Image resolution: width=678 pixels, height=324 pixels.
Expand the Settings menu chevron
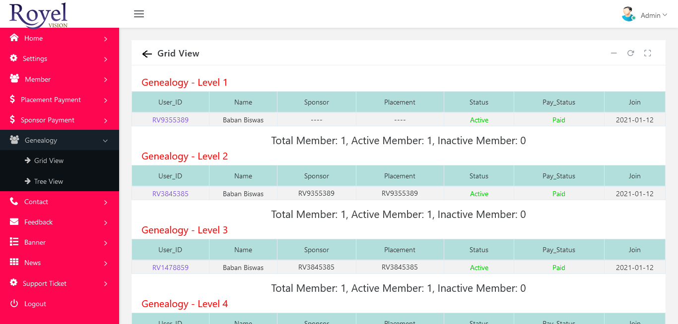click(106, 59)
